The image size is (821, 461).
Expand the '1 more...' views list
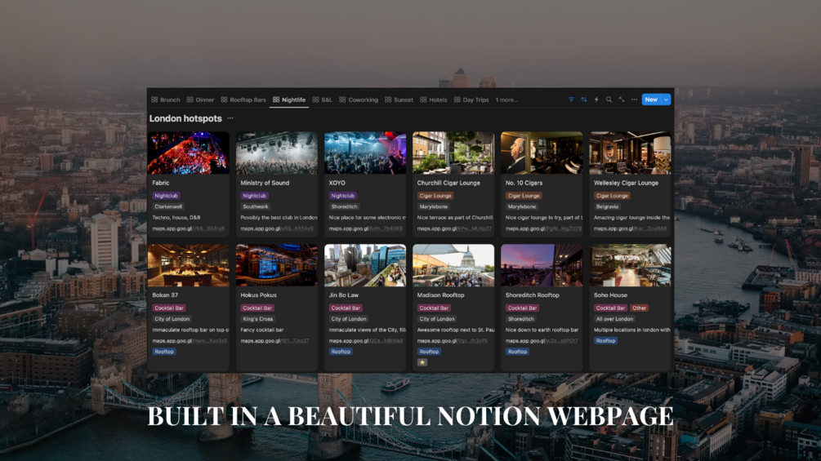pyautogui.click(x=506, y=100)
